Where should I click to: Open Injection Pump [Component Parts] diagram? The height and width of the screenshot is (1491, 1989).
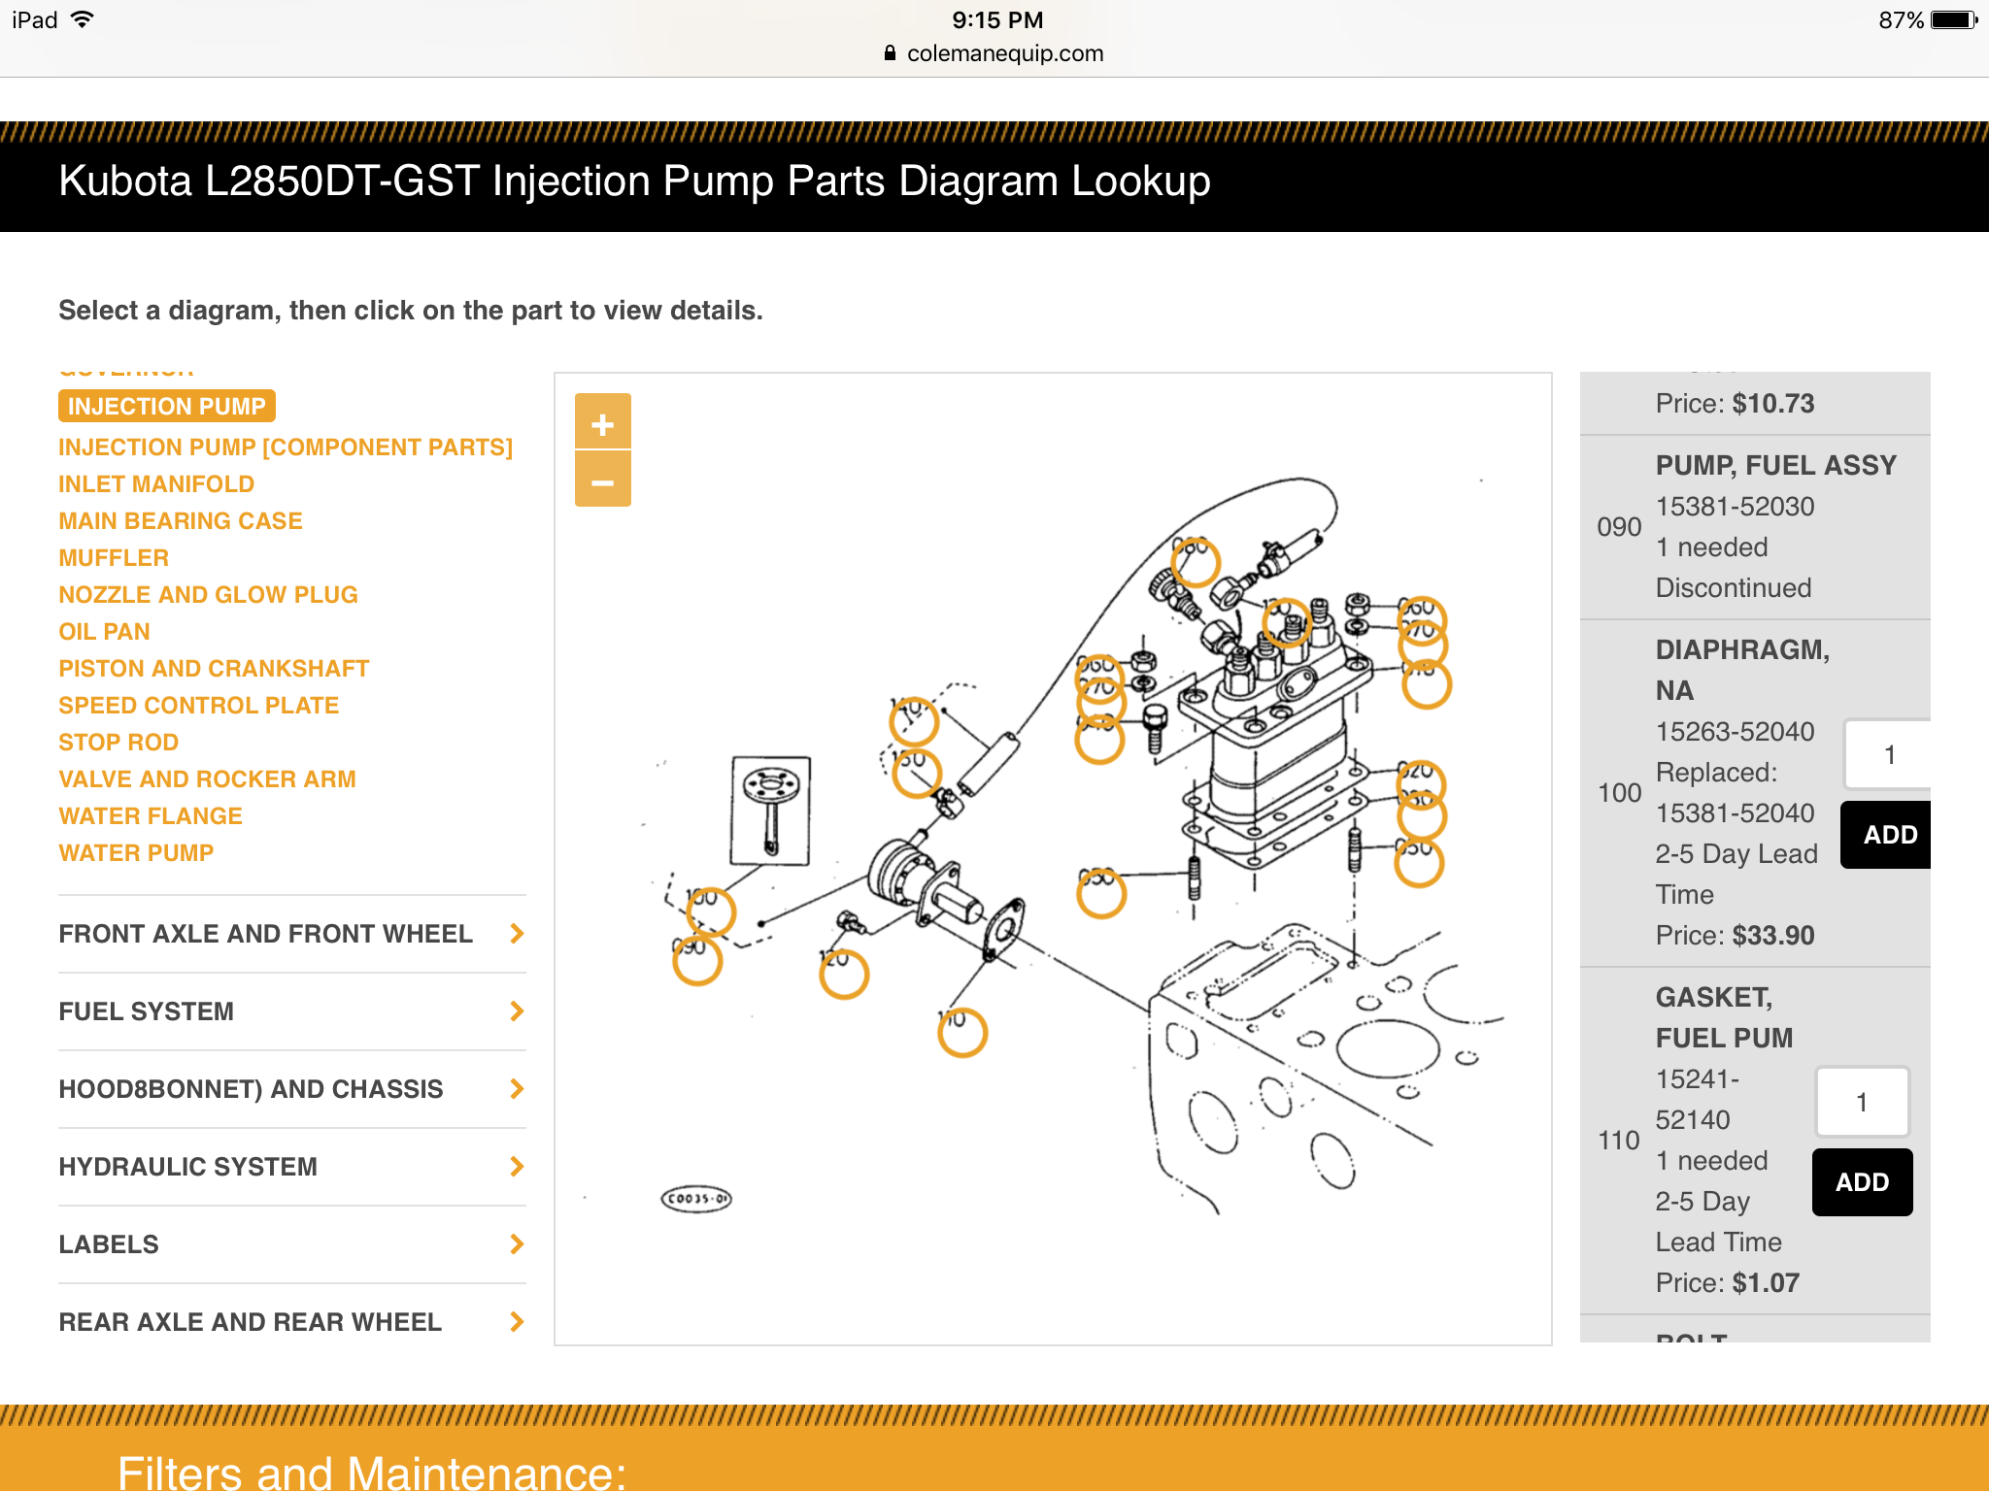click(286, 447)
